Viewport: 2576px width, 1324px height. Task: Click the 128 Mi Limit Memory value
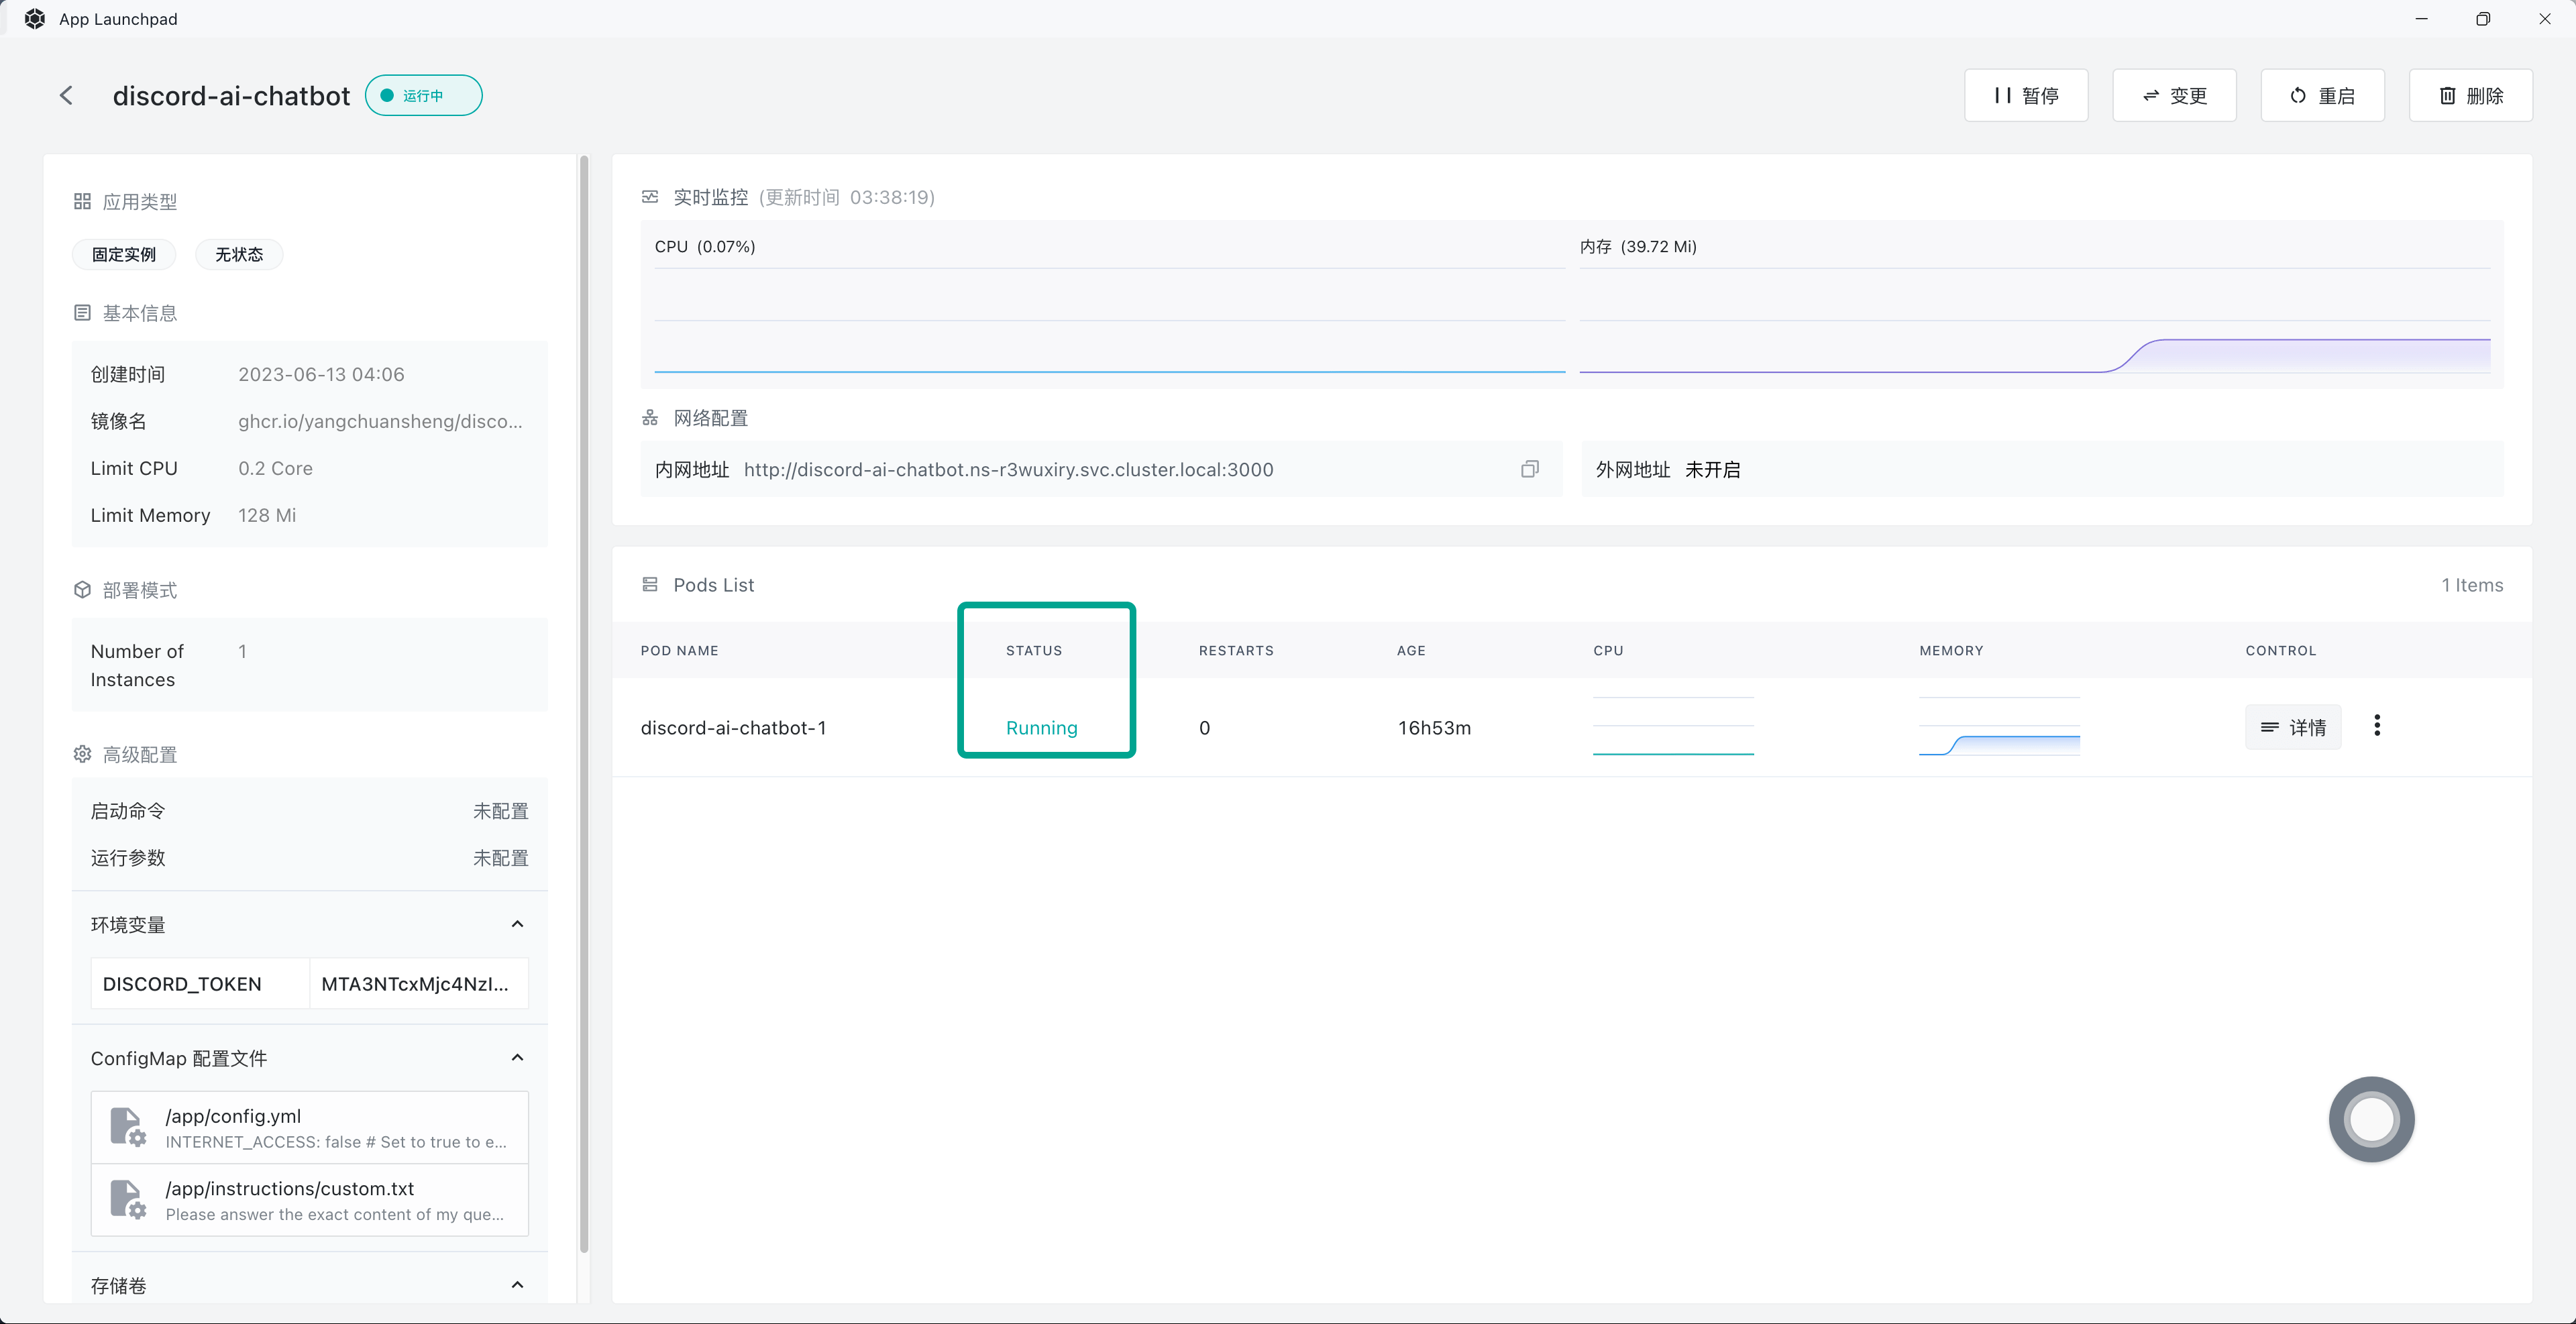point(267,515)
